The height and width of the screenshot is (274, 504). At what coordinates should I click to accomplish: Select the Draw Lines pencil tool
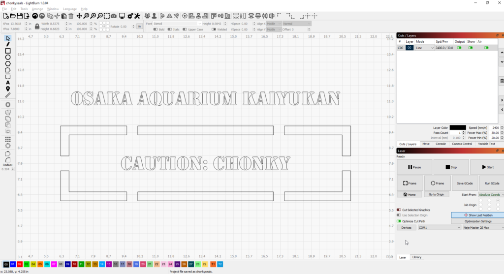(x=8, y=44)
